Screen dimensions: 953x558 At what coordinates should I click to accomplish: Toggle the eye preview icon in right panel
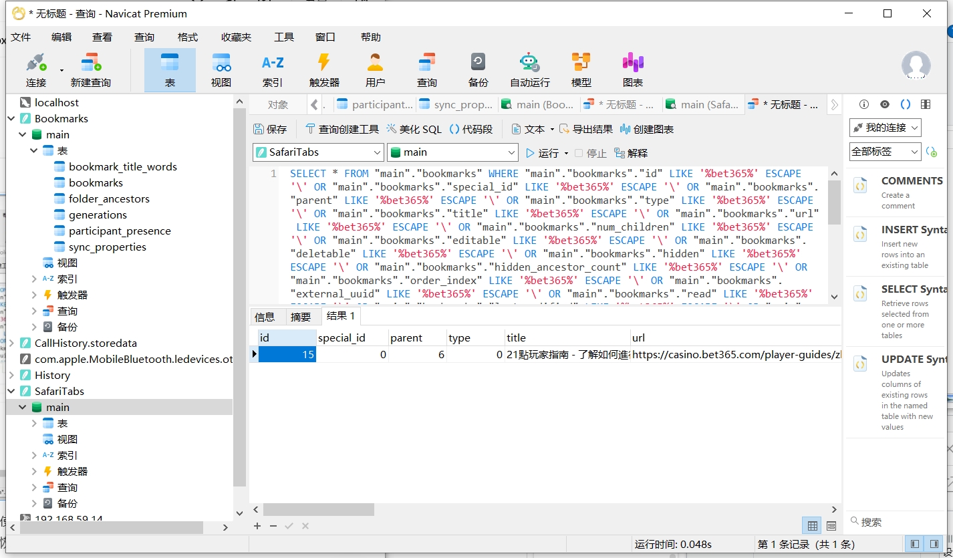click(885, 104)
